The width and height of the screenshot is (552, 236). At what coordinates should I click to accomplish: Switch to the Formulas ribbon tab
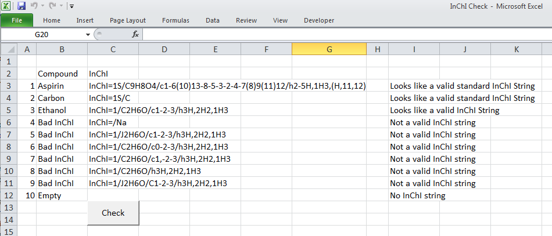(175, 20)
